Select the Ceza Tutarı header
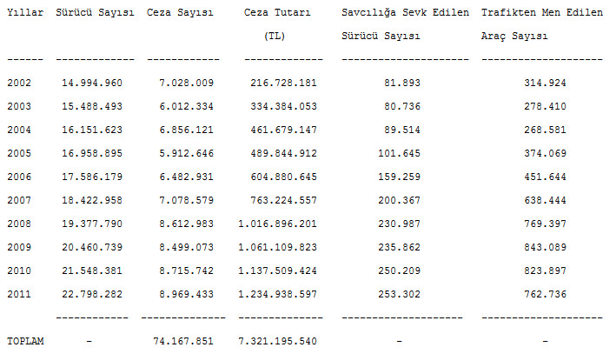The image size is (616, 354). click(x=277, y=12)
